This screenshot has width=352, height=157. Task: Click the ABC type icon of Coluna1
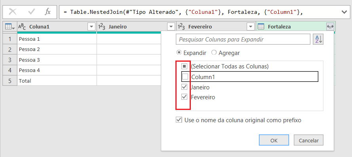click(x=22, y=27)
